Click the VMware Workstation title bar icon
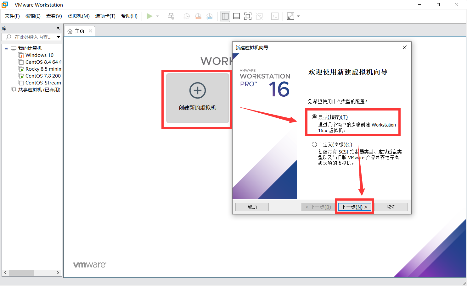Viewport: 467px width, 286px height. point(5,5)
